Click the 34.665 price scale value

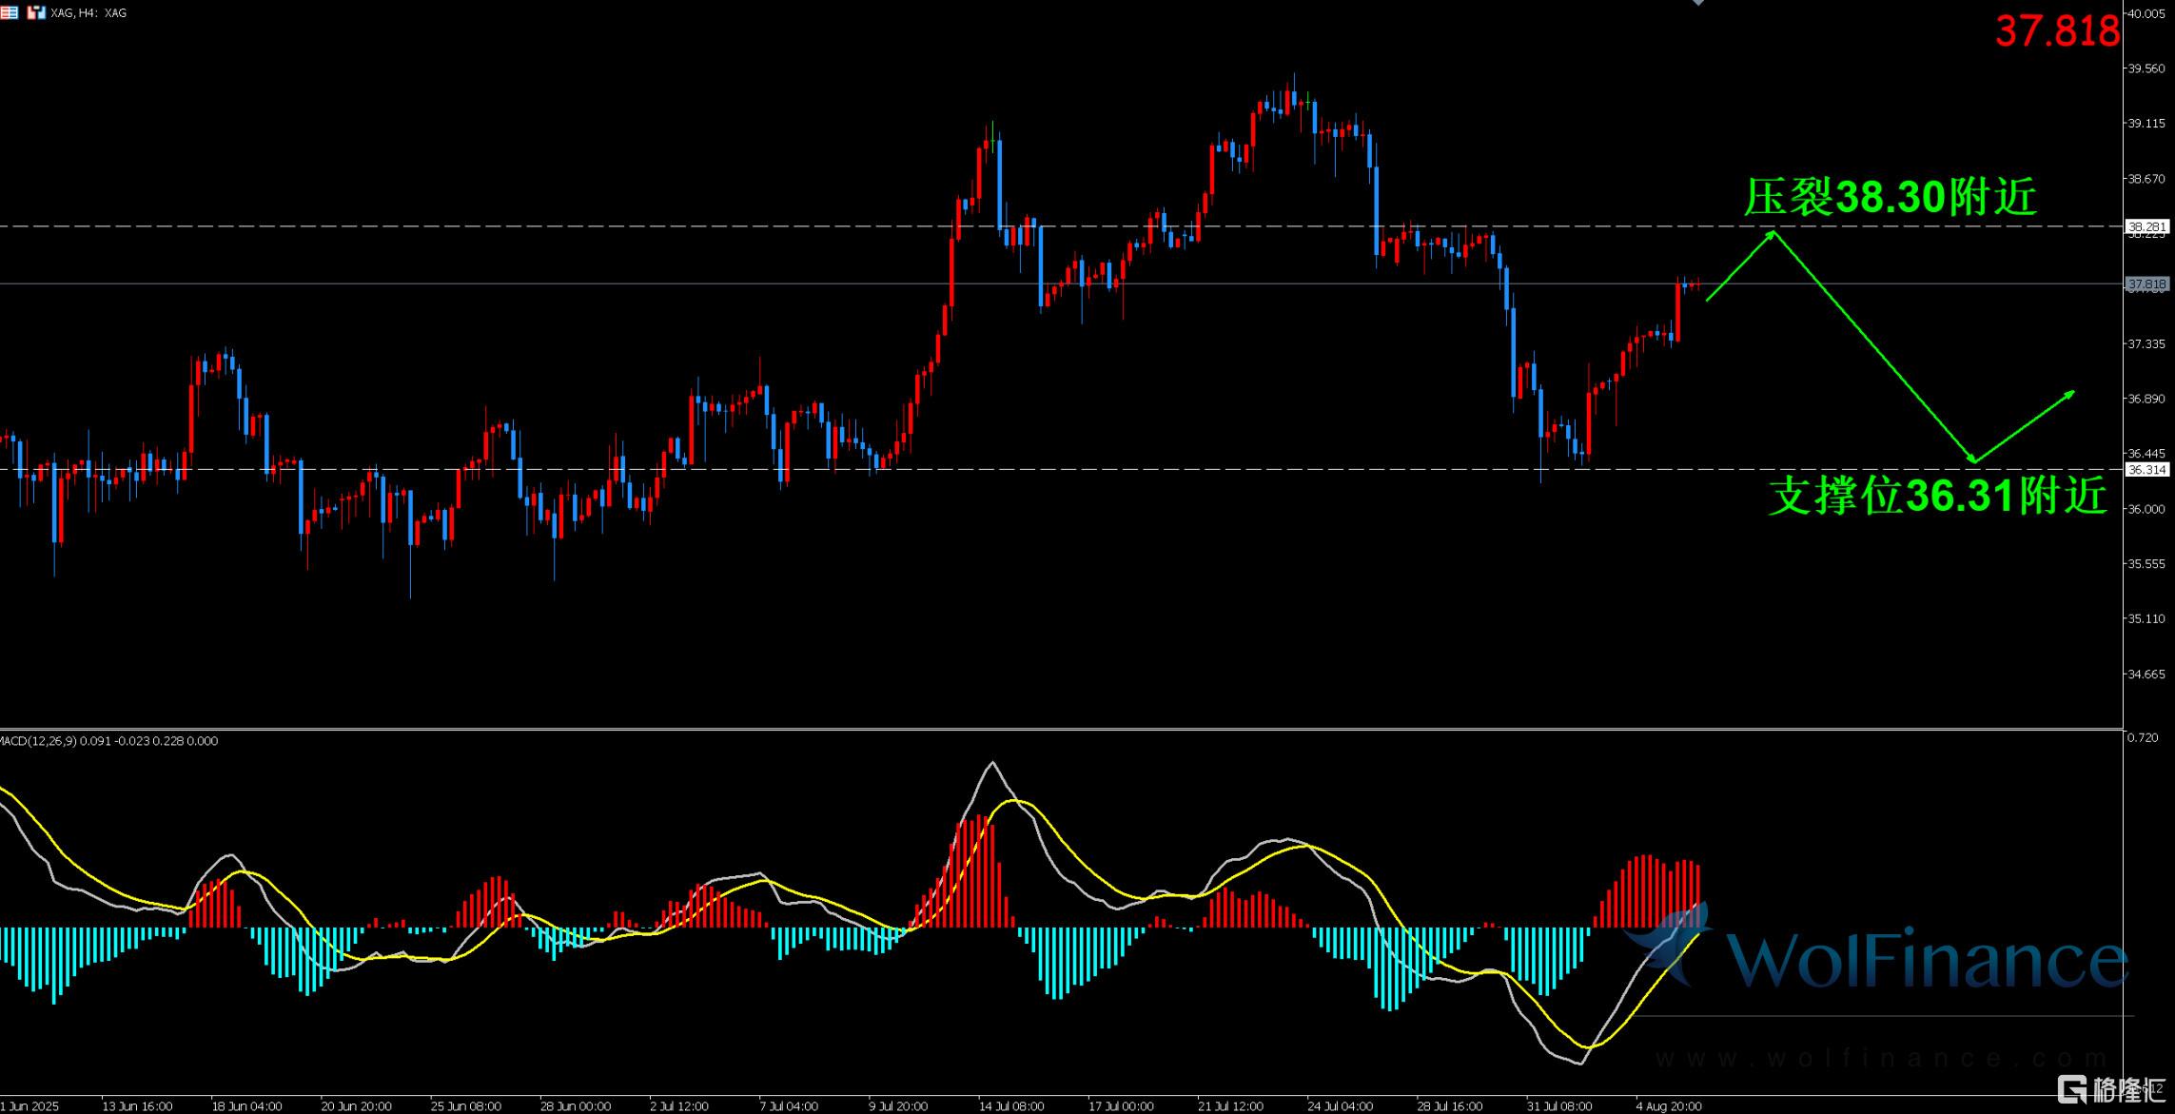[x=2146, y=674]
